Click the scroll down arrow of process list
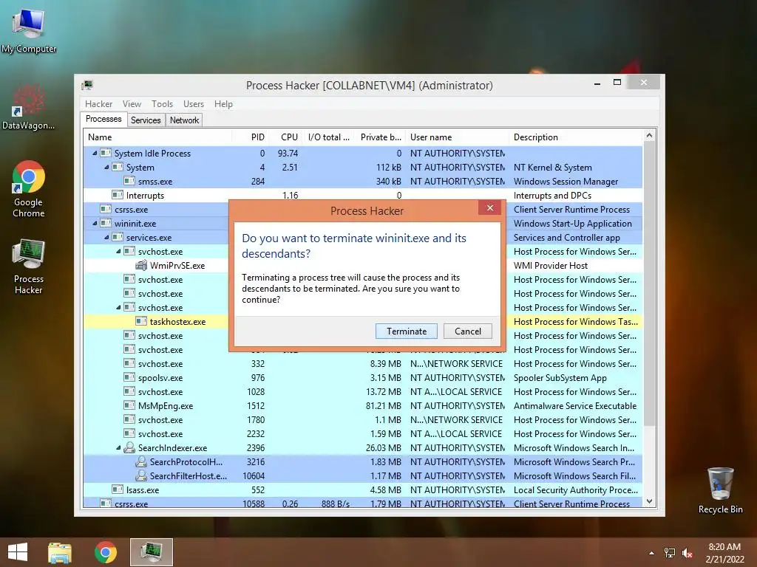This screenshot has height=567, width=757. coord(649,501)
